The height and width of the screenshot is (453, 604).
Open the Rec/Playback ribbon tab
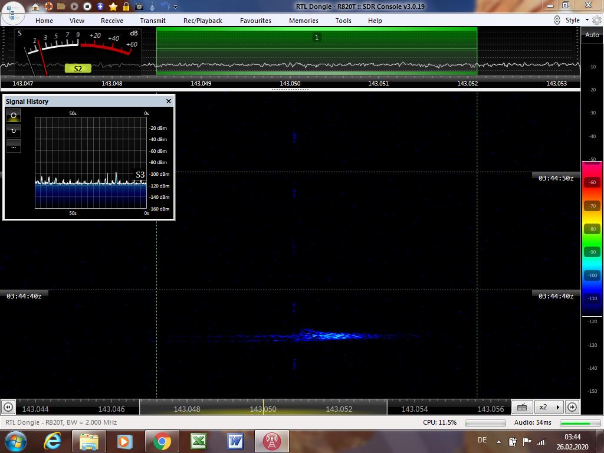(203, 21)
